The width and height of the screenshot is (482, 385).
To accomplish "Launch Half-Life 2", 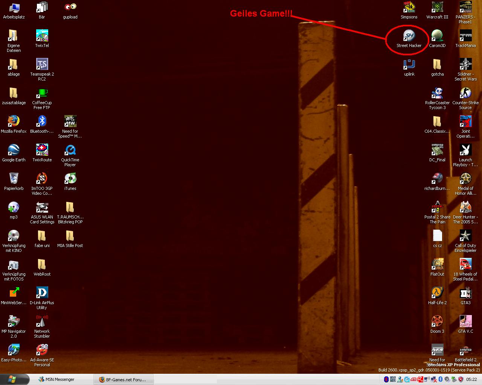I will point(437,296).
